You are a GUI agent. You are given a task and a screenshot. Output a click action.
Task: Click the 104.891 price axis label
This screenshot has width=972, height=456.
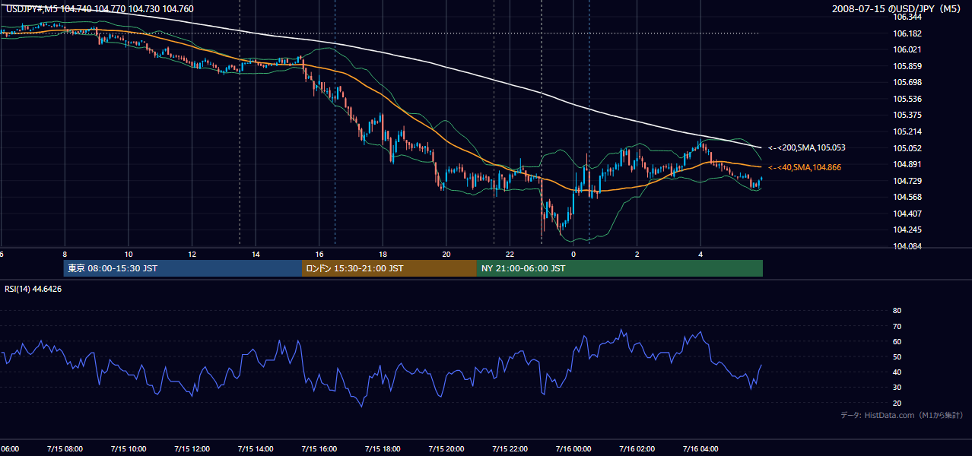pos(907,164)
